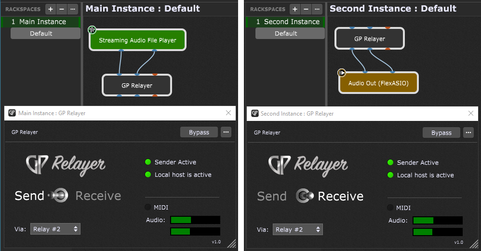Image resolution: width=481 pixels, height=251 pixels.
Task: Open rackspace options menu in Second Instance
Action: coord(317,9)
